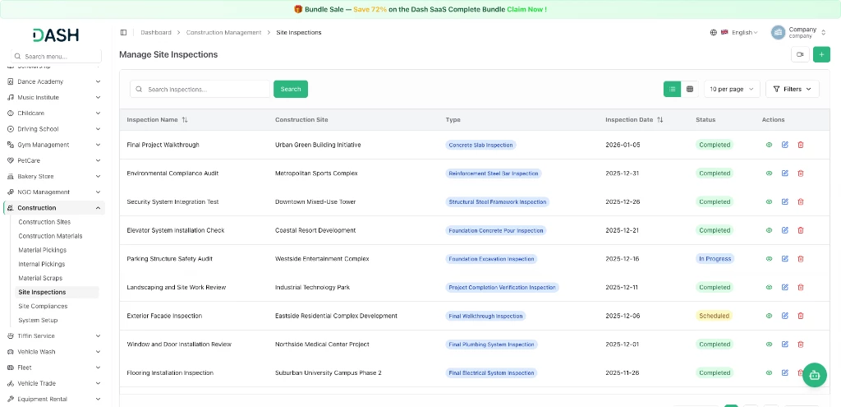Delete Window and Door Installation Review
This screenshot has width=841, height=407.
pos(801,345)
